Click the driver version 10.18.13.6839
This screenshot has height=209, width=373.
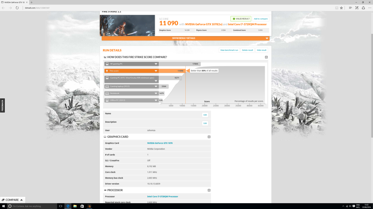click(x=154, y=184)
